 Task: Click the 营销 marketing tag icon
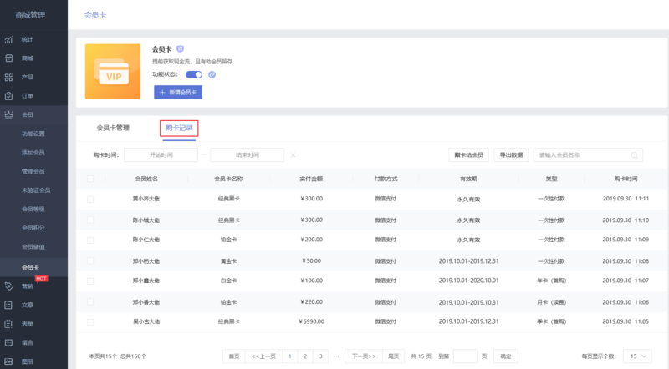point(8,286)
